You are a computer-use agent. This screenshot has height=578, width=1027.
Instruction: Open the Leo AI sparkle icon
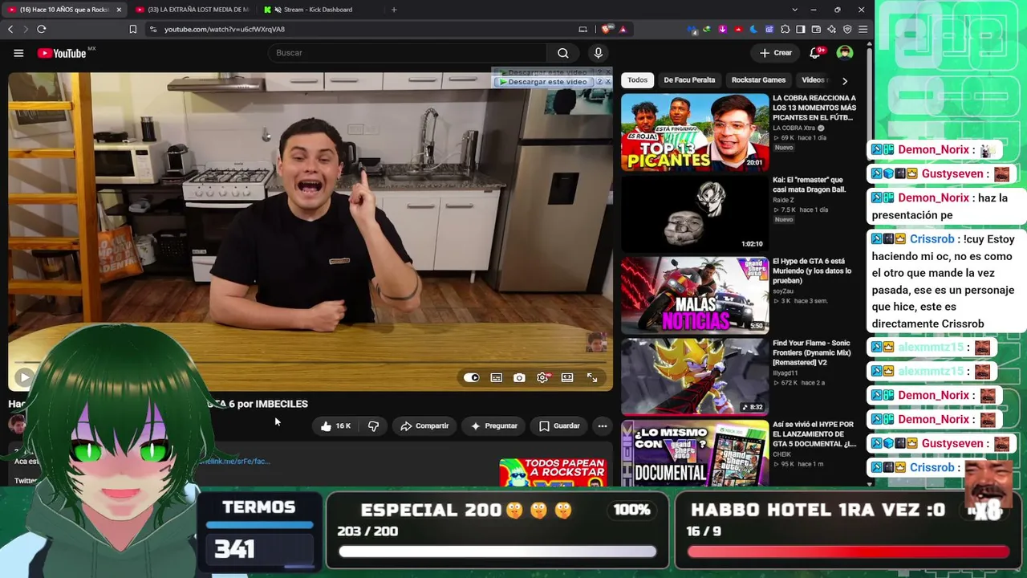(832, 29)
